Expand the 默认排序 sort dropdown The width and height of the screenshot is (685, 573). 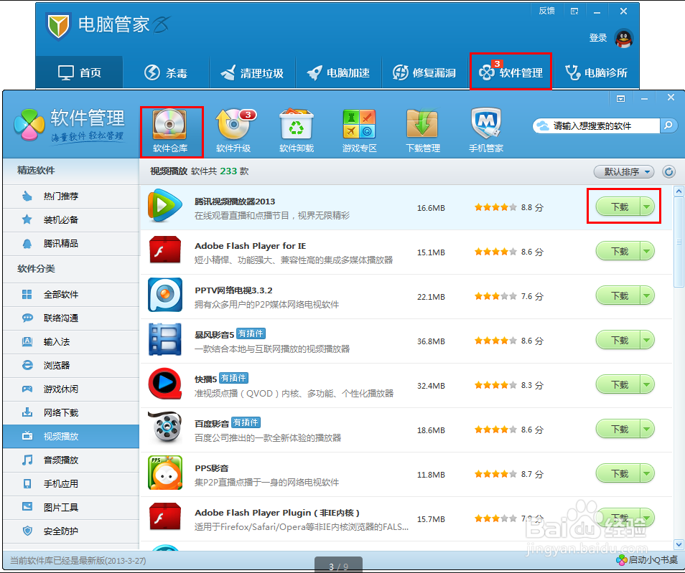[623, 171]
